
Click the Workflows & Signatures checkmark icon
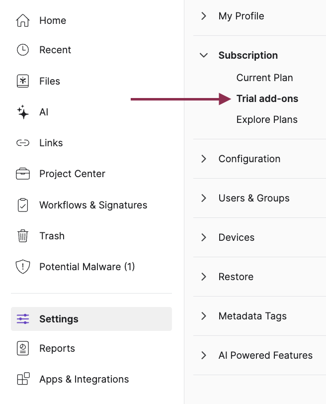[23, 204]
